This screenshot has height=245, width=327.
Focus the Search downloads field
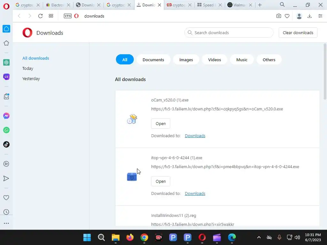pos(229,33)
